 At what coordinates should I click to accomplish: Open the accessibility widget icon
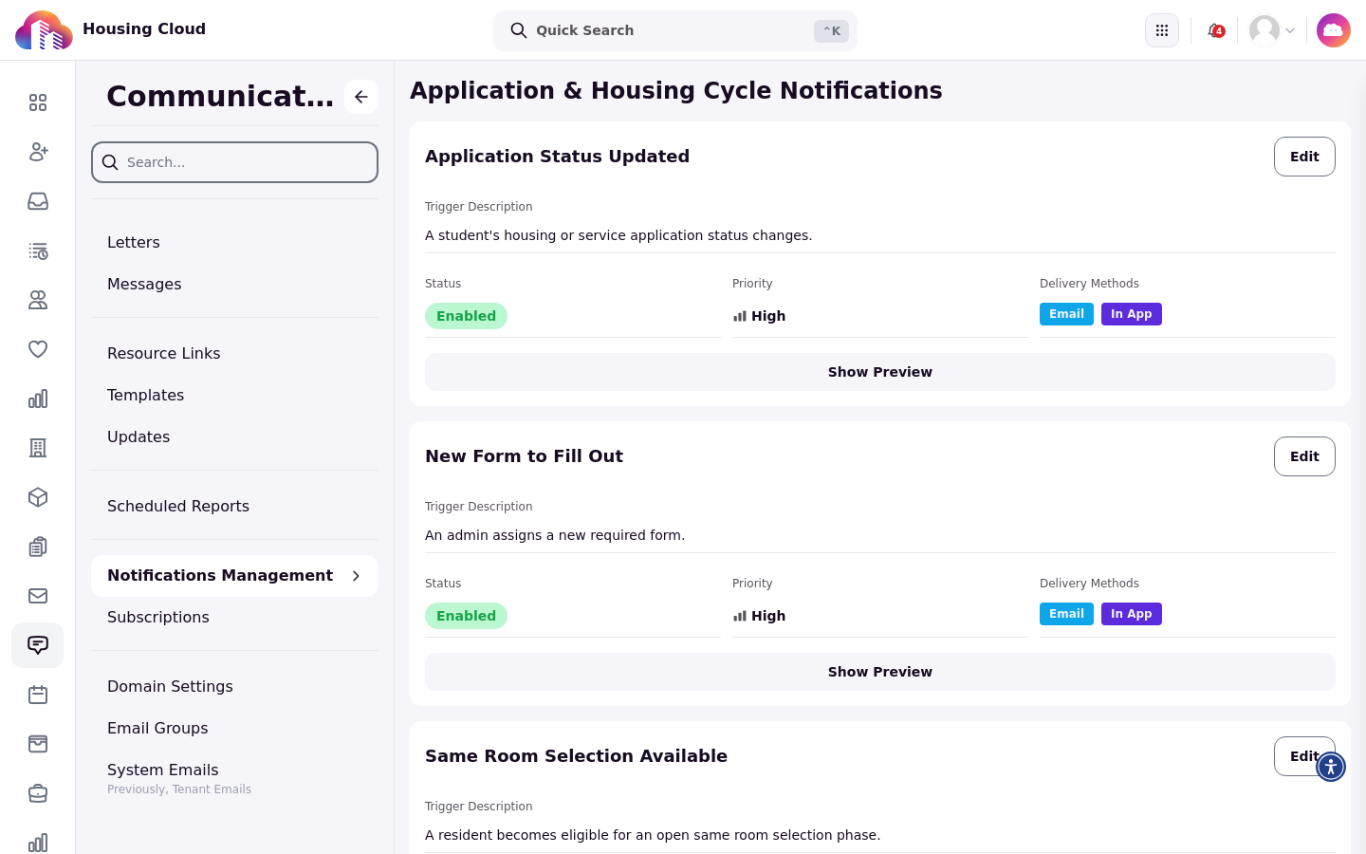(x=1331, y=767)
